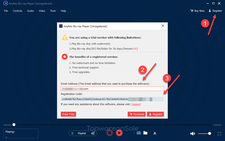Click the 'Playing:' status box

(x=21, y=133)
